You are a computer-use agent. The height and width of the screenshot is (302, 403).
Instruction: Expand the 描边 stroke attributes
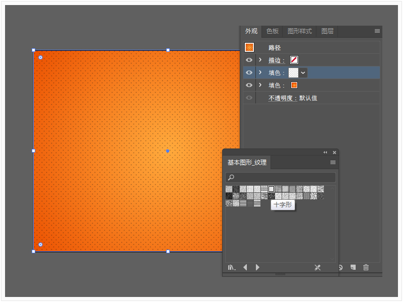pyautogui.click(x=260, y=60)
